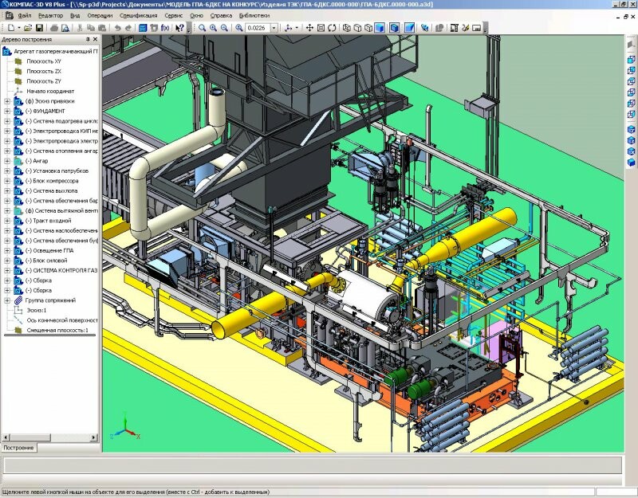The height and width of the screenshot is (498, 638).
Task: Toggle wireframe display mode
Action: (x=347, y=28)
